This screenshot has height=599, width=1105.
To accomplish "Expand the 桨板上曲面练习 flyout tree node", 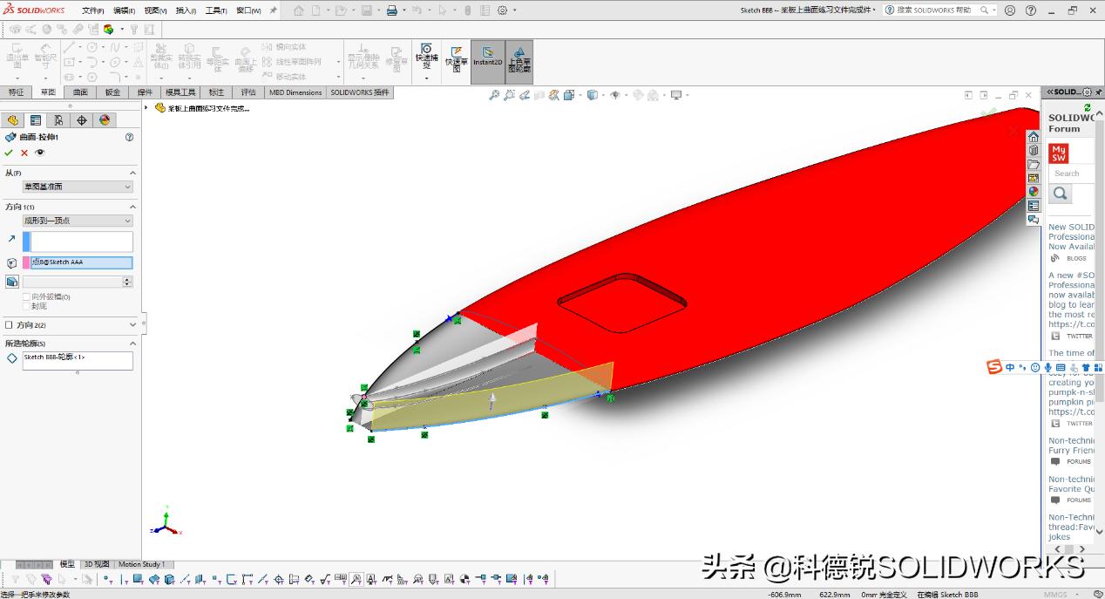I will [x=146, y=108].
